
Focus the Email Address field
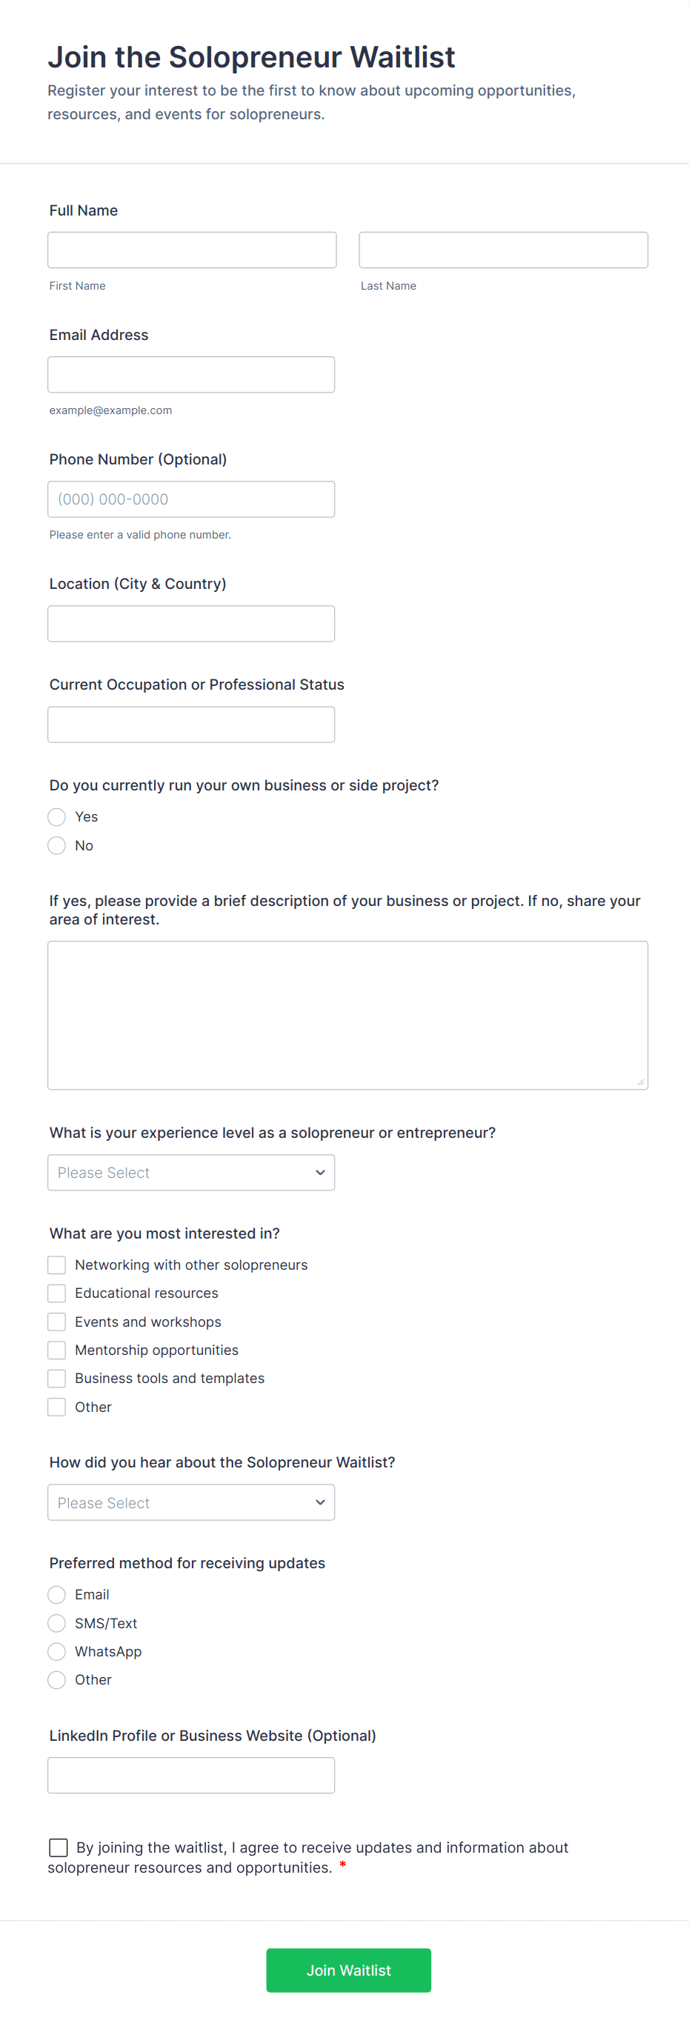[190, 374]
